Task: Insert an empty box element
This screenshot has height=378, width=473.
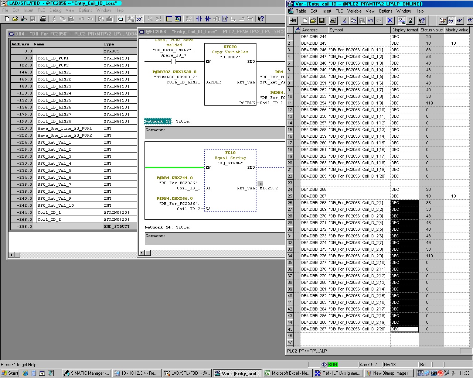Action: 224,19
